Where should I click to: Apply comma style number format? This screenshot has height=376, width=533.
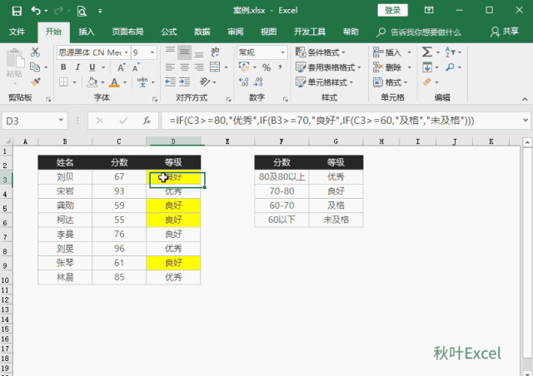[281, 67]
